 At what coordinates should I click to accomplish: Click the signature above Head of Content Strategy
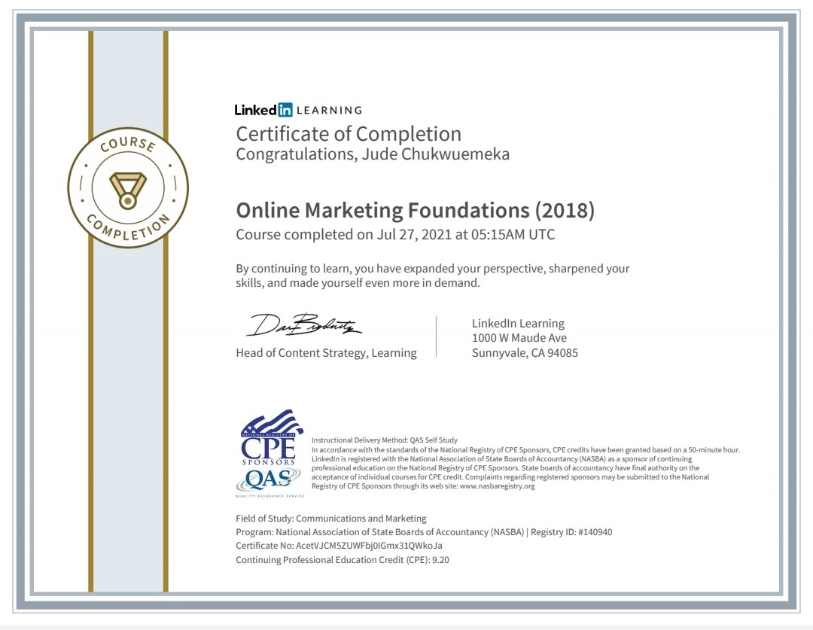(x=304, y=325)
